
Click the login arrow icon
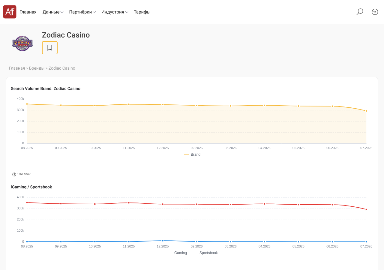click(375, 12)
